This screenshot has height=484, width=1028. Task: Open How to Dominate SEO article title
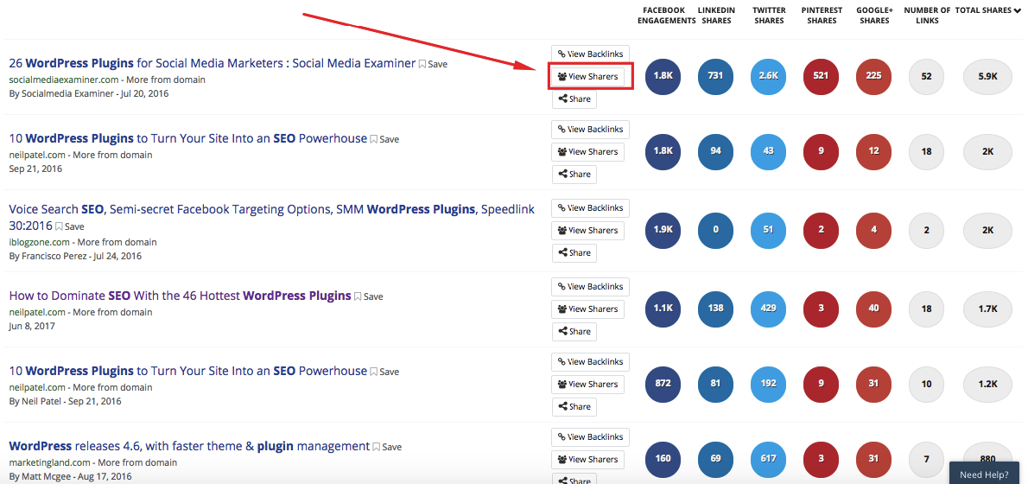click(x=181, y=295)
